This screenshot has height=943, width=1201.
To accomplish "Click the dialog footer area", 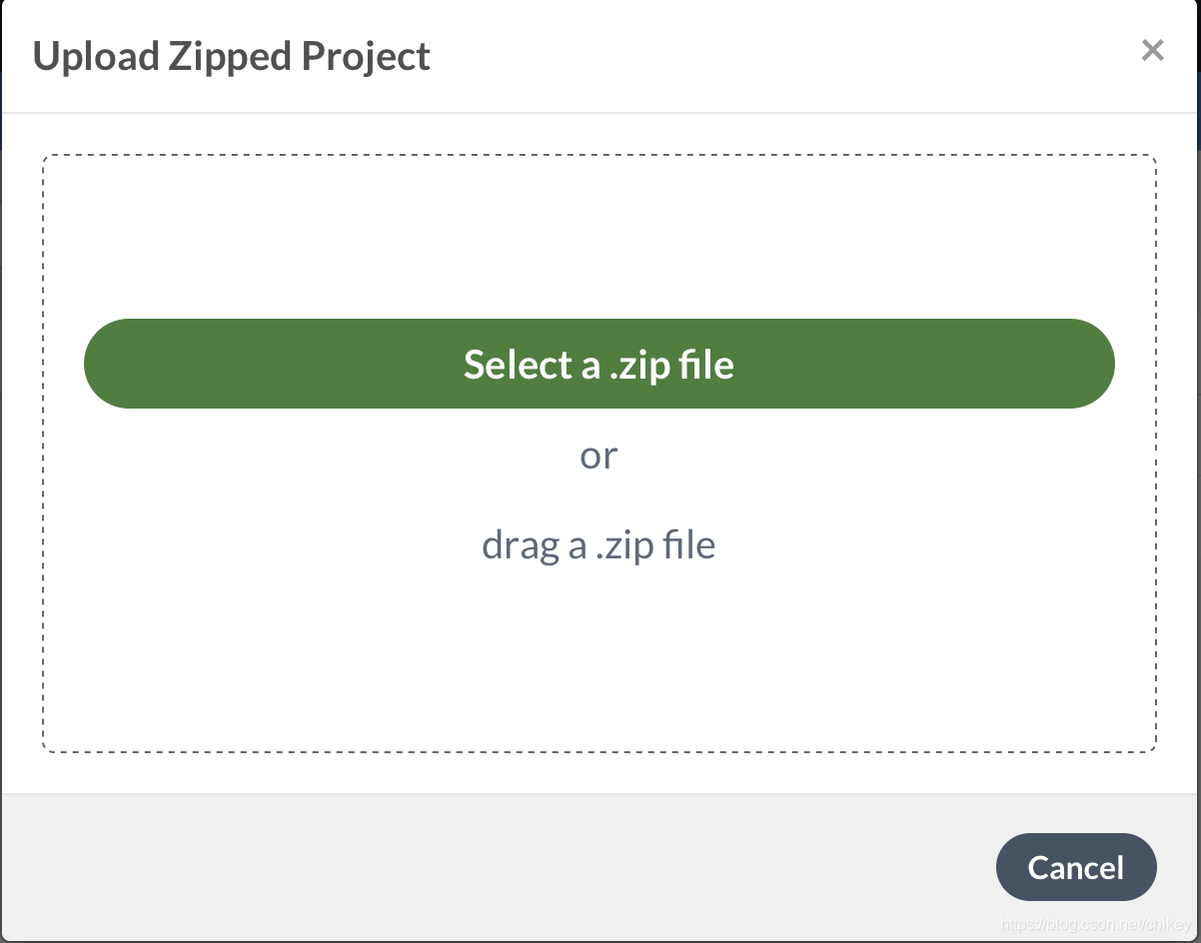I will point(400,867).
